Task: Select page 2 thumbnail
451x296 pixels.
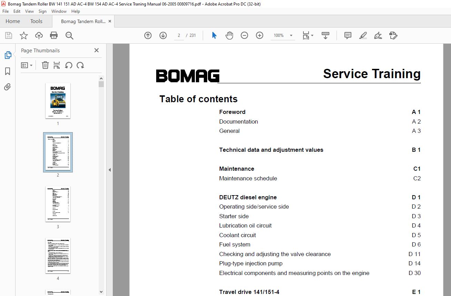Action: (58, 152)
